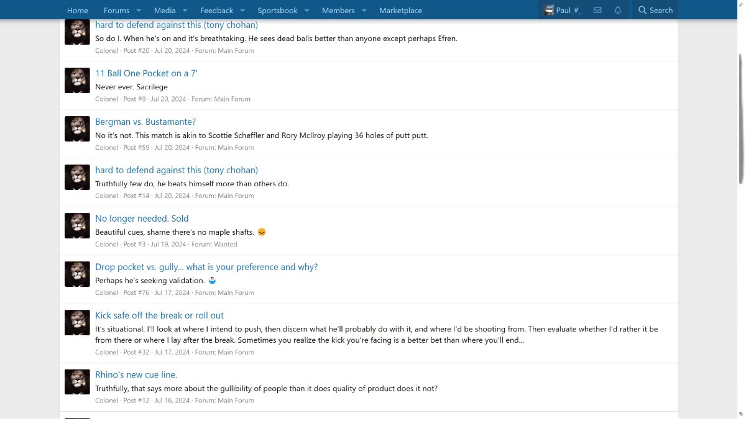Click Colonel avatar beside 'Bergman vs. Bustamante?'
The image size is (746, 434).
point(77,129)
